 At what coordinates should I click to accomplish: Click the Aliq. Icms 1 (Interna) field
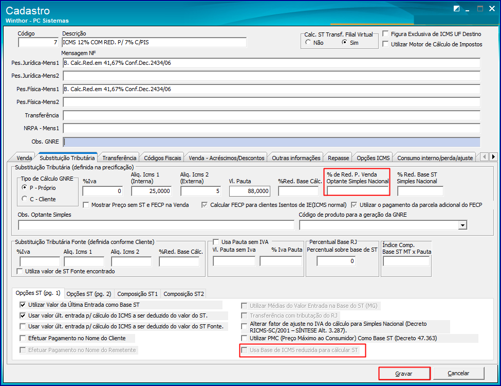pos(152,191)
